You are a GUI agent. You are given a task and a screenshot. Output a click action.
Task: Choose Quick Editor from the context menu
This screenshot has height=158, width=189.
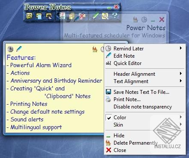click(145, 63)
